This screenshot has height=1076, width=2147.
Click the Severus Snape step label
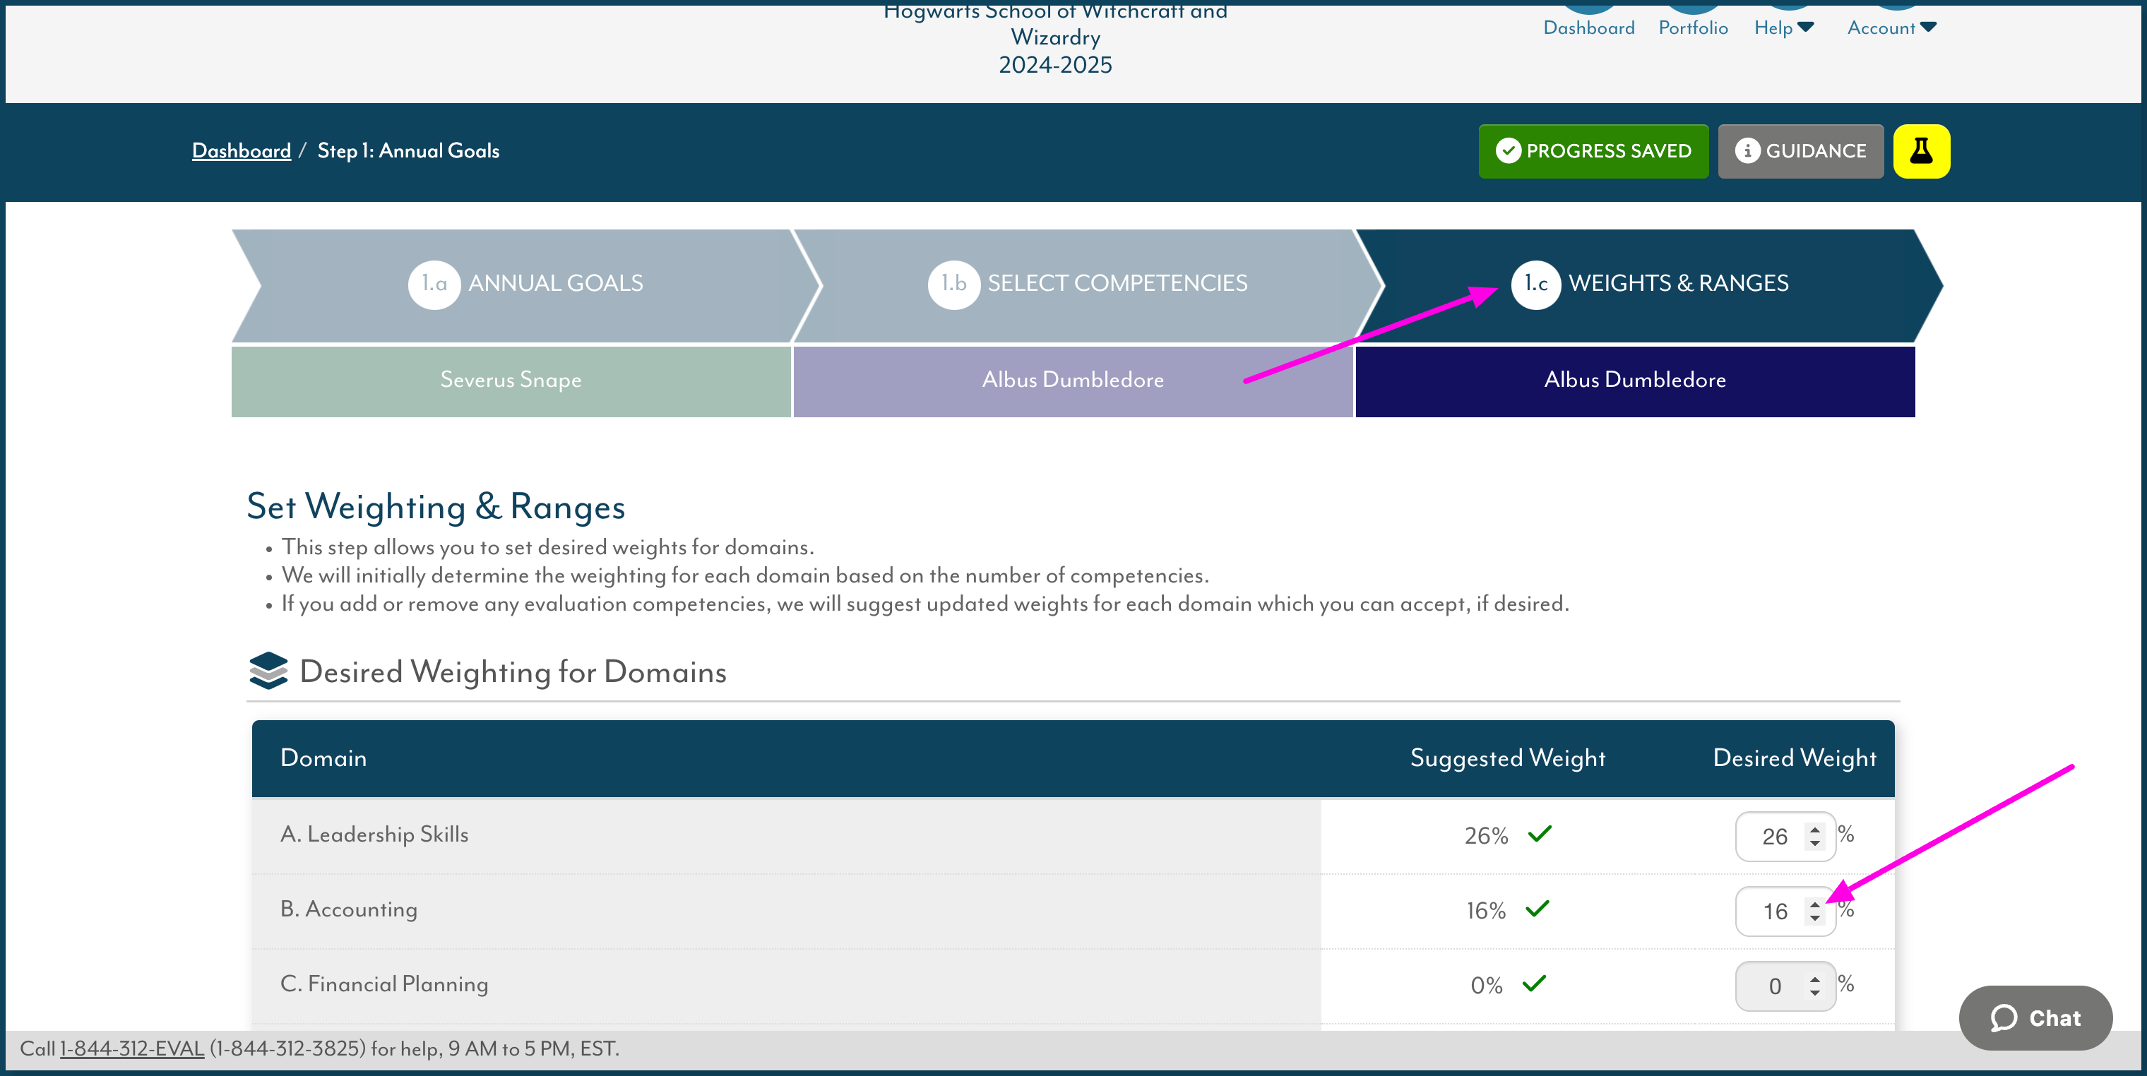coord(511,380)
